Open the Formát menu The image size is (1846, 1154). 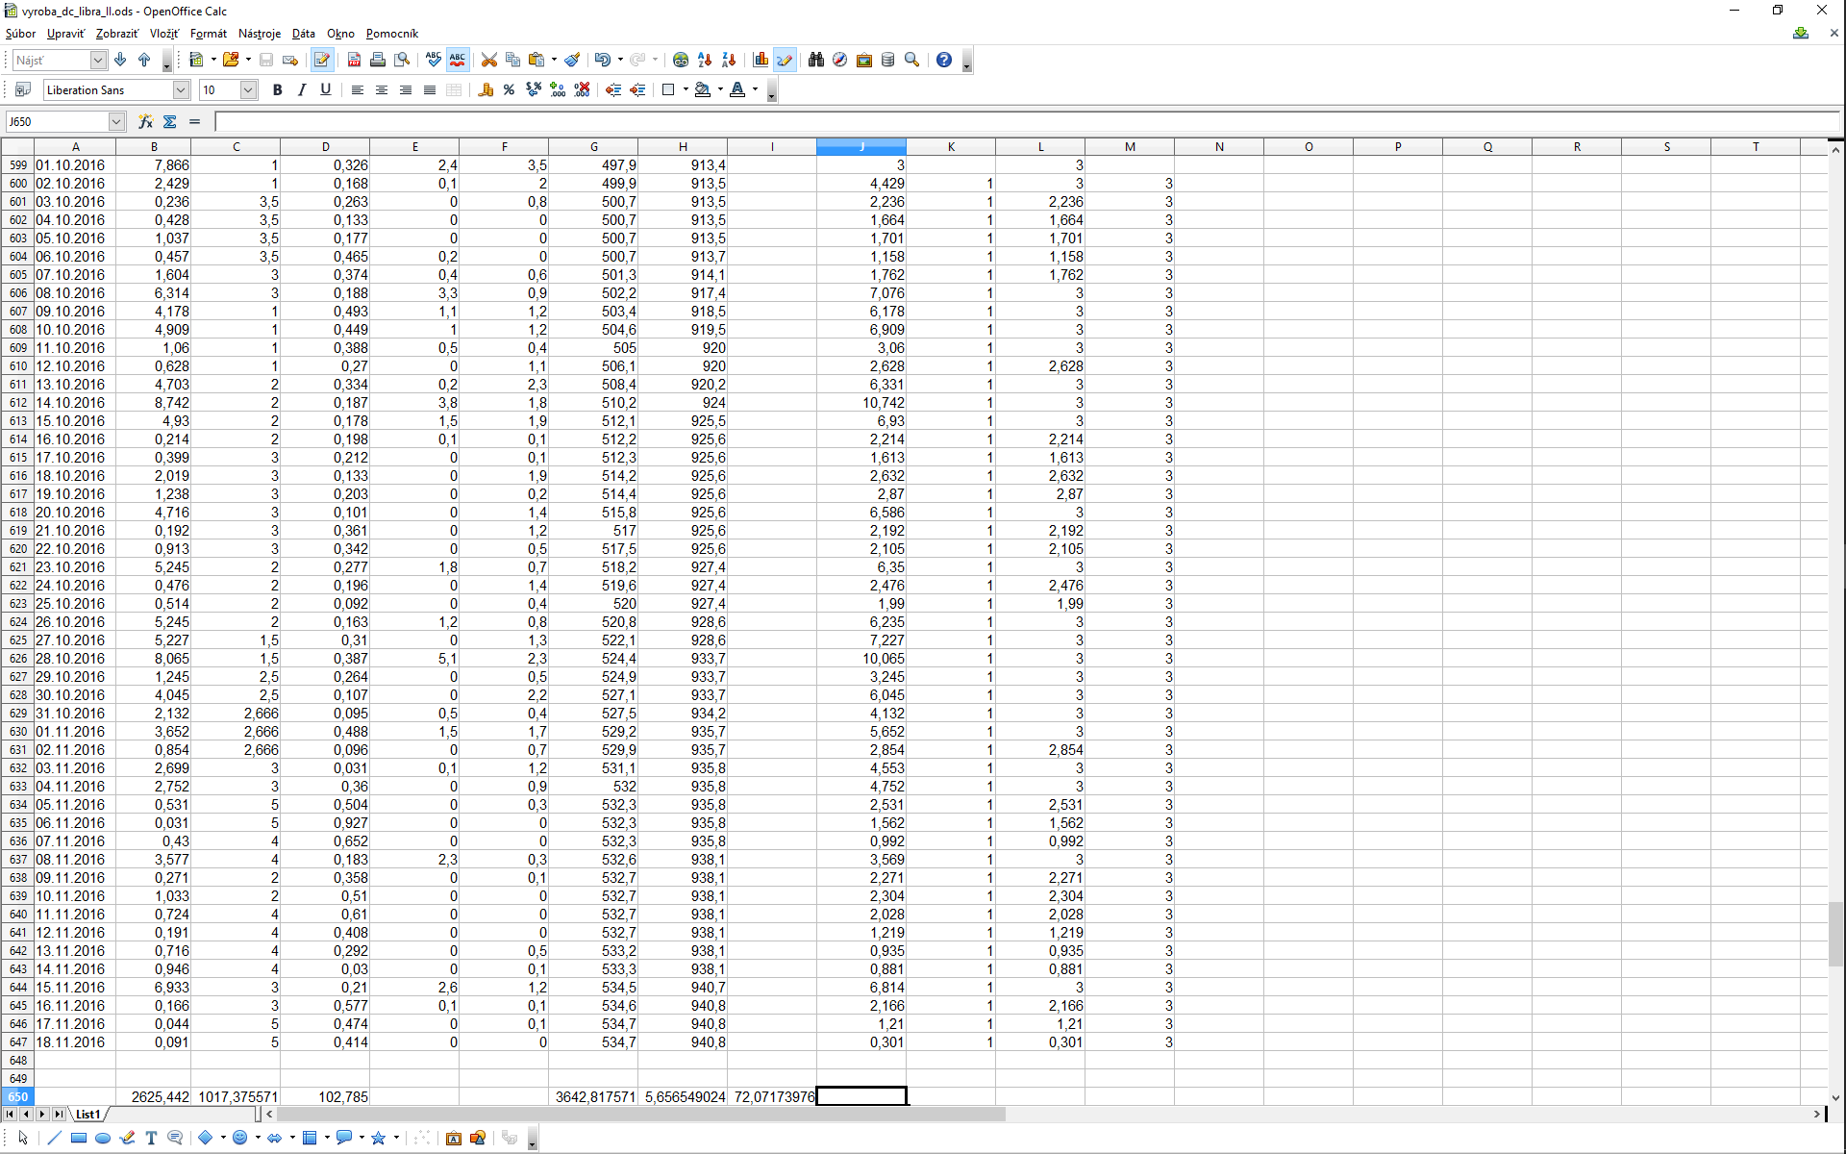click(x=208, y=34)
